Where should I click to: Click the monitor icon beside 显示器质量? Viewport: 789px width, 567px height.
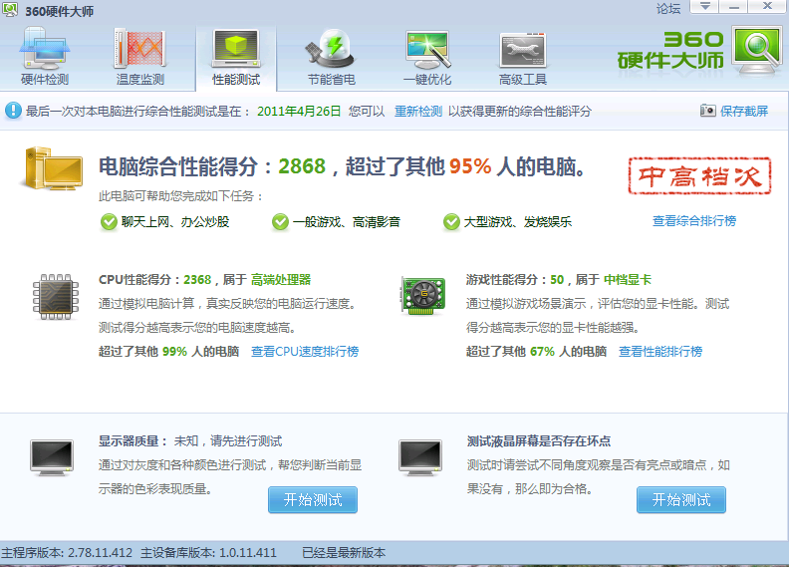pos(52,457)
